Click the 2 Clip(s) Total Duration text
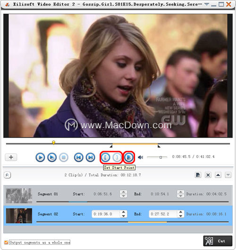Viewport: 236px width, 250px height. pyautogui.click(x=103, y=175)
